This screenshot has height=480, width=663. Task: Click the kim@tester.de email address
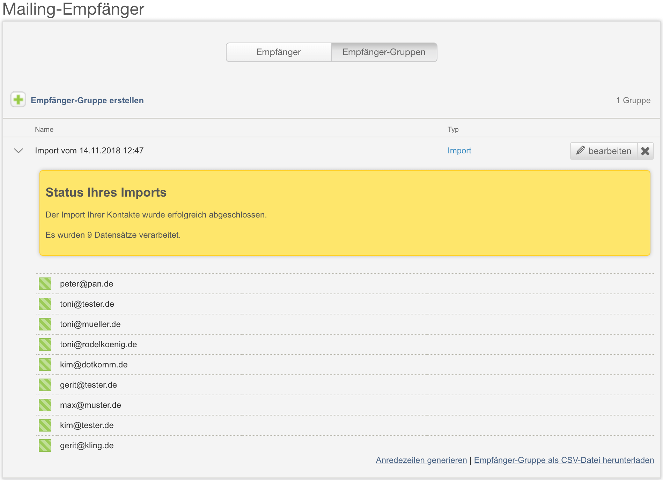pyautogui.click(x=87, y=425)
